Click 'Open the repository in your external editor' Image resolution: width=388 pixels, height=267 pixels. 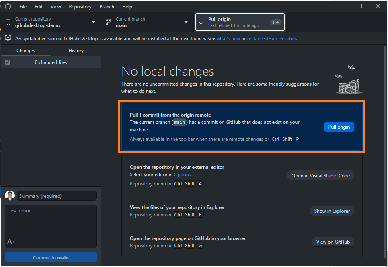(x=177, y=167)
